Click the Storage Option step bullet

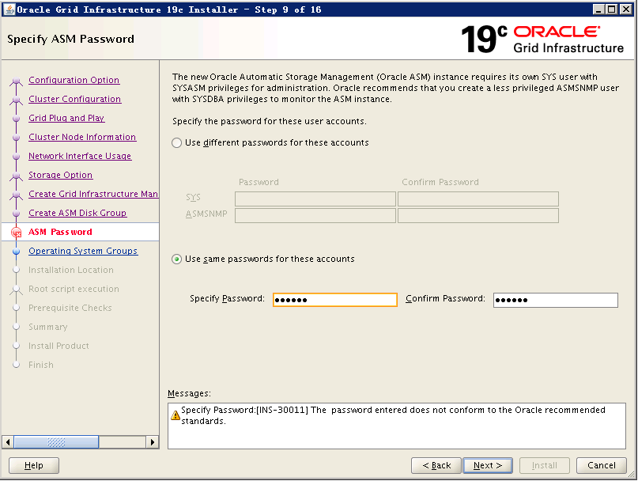tap(17, 176)
